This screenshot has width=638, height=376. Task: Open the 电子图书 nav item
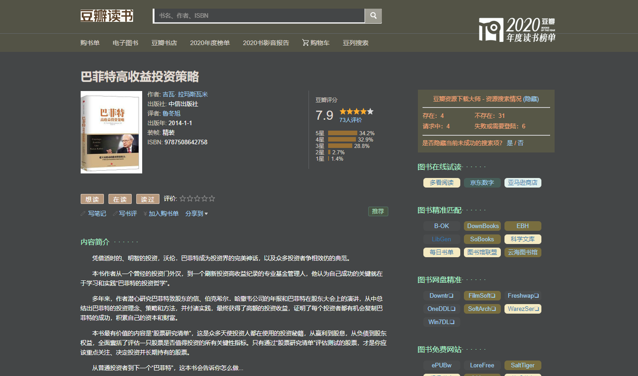pos(125,43)
